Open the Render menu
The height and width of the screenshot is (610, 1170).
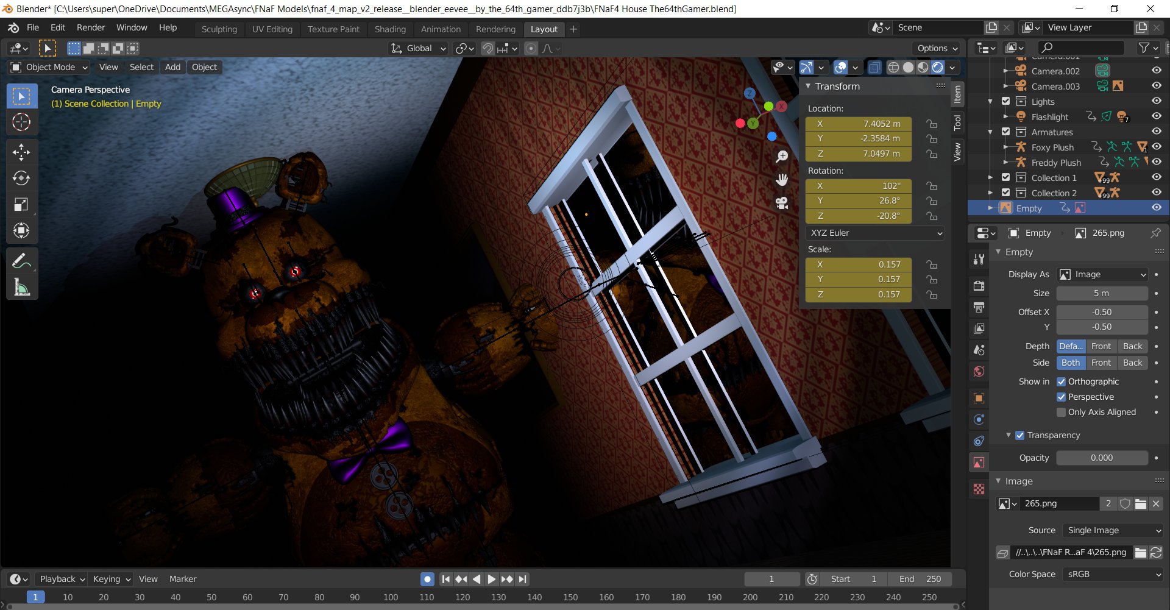(91, 27)
